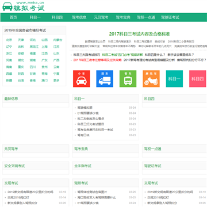Open the 科二左倒库怎么看点 entry
Image resolution: width=207 pixels, height=207 pixels.
coord(91,118)
